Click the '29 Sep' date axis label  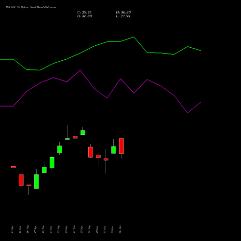[x=97, y=229]
